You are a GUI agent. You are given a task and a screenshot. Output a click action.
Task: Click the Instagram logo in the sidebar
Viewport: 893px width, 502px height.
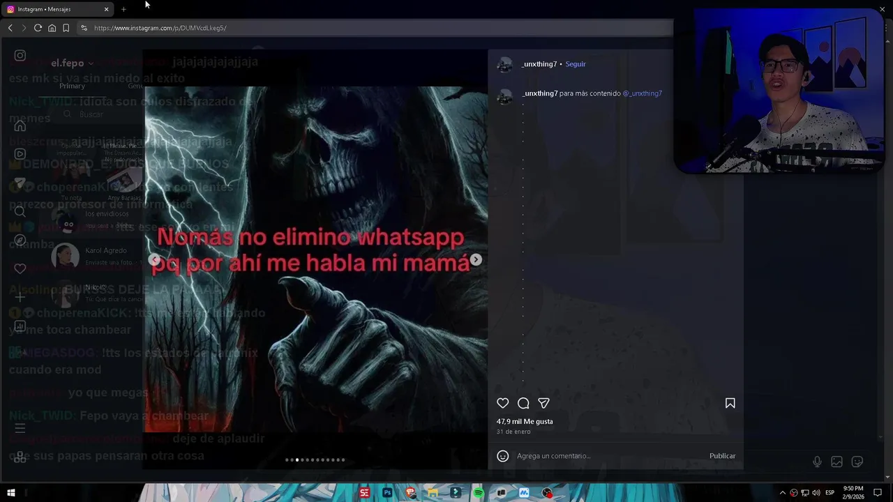pos(20,56)
